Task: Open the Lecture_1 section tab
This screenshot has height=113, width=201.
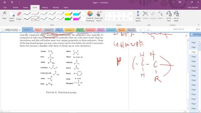Action: (x=27, y=30)
